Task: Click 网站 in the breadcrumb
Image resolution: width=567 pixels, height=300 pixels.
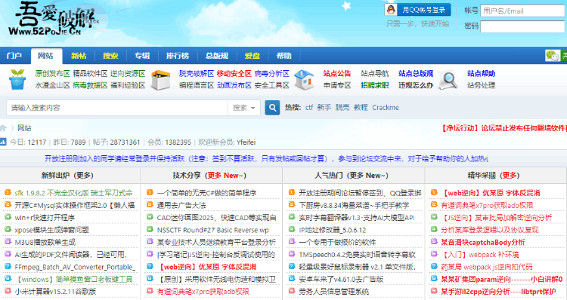Action: pos(24,128)
